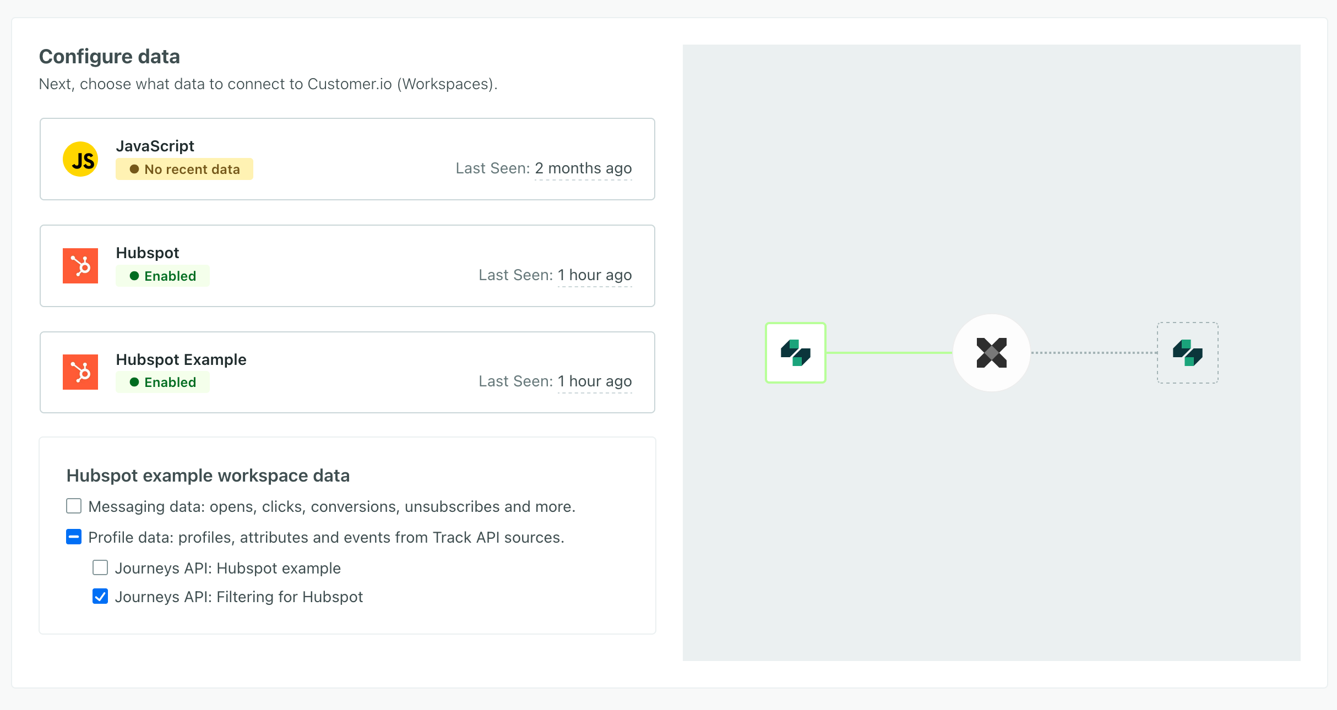Open the Hubspot Example source card
1337x710 pixels.
tap(347, 372)
